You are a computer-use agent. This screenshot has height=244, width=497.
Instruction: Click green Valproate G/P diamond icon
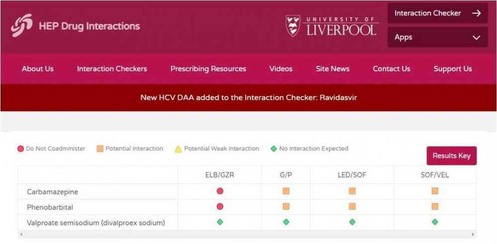tap(286, 222)
